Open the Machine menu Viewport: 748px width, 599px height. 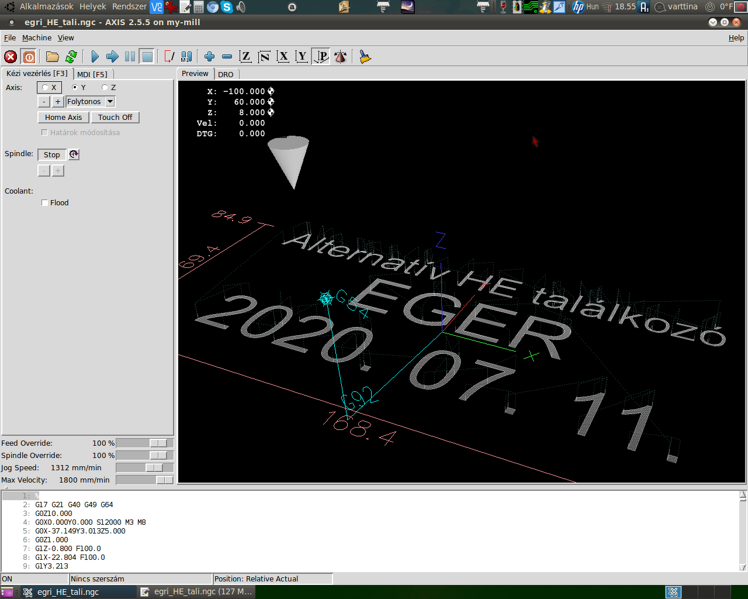click(x=37, y=38)
